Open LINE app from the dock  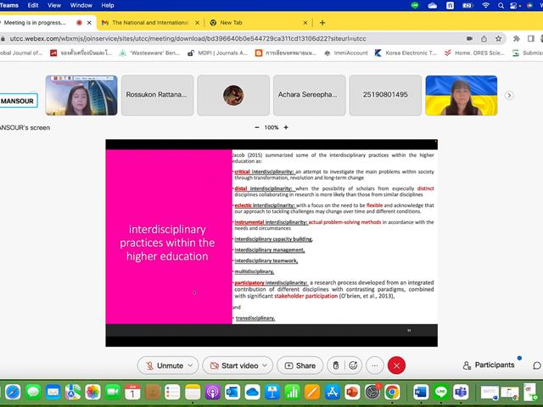pos(441,392)
